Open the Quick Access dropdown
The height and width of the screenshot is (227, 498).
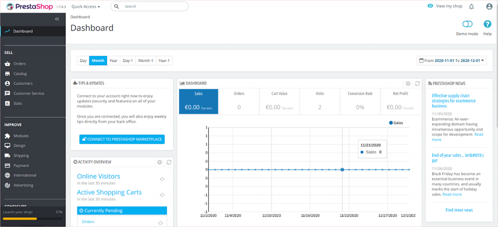(86, 6)
